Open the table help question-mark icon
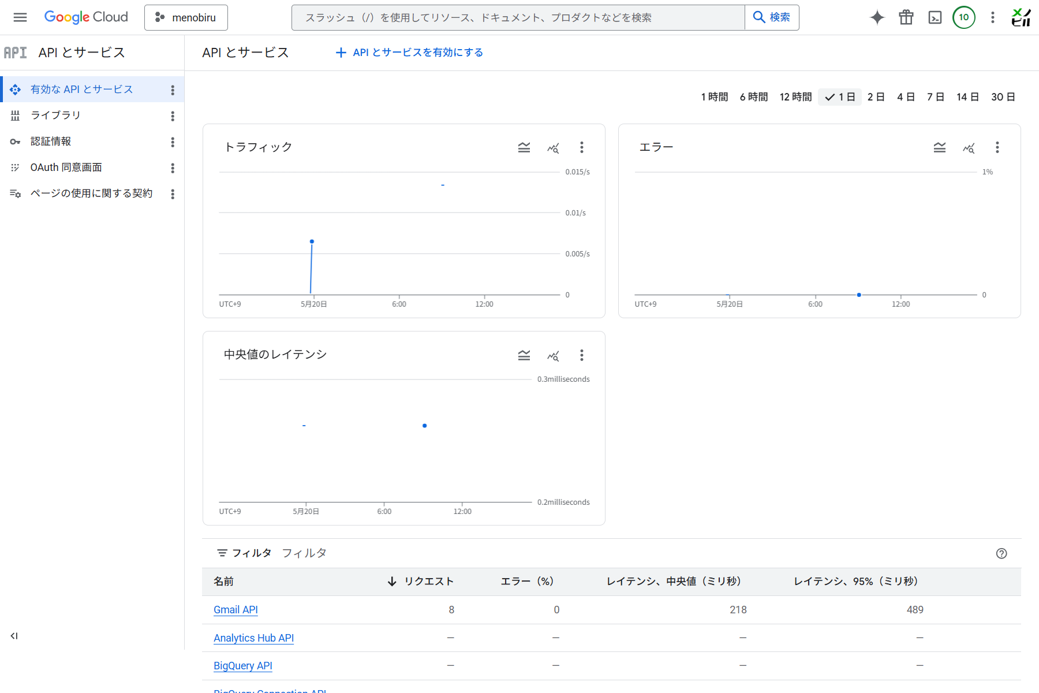This screenshot has height=693, width=1039. point(1001,553)
